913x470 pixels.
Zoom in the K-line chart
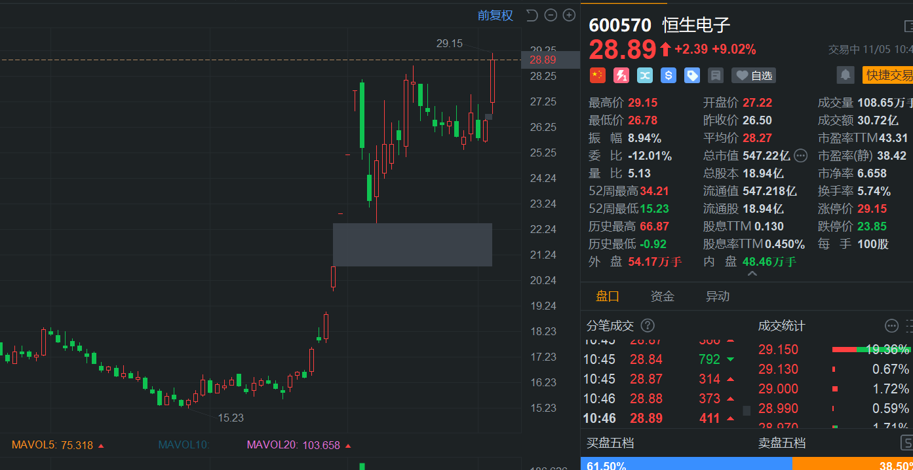click(569, 15)
